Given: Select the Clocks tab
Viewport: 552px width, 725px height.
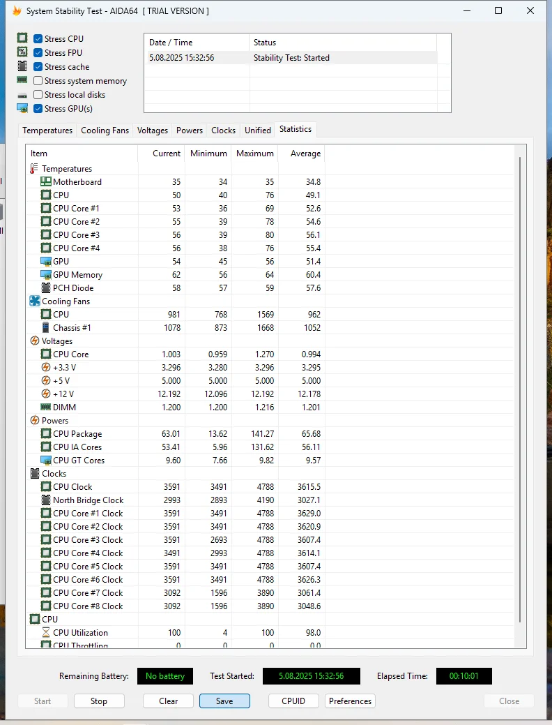Looking at the screenshot, I should coord(224,130).
